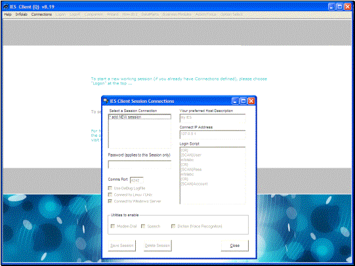The width and height of the screenshot is (355, 266).
Task: Maximize the Session Connections dialog
Action: [x=243, y=101]
